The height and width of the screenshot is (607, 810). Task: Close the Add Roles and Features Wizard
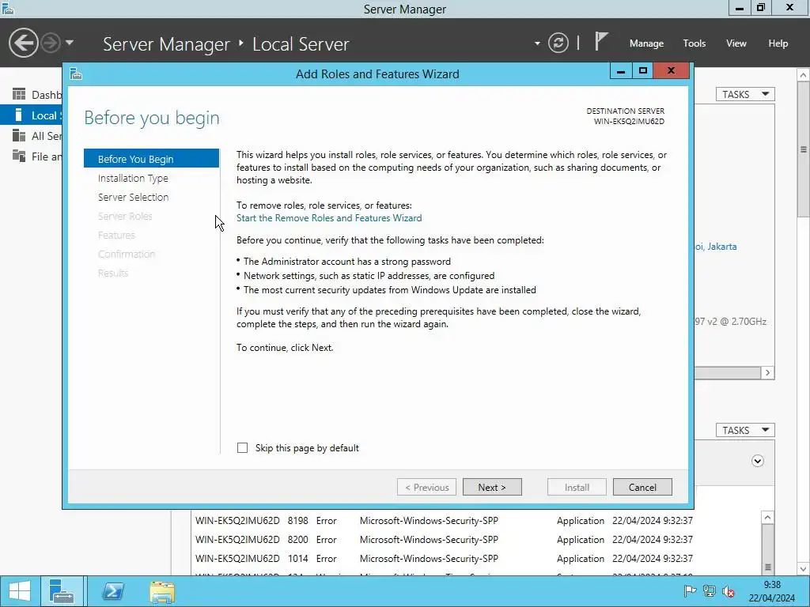(x=671, y=70)
